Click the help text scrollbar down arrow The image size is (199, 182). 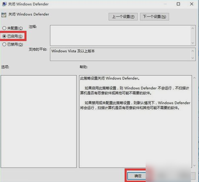pos(194,166)
